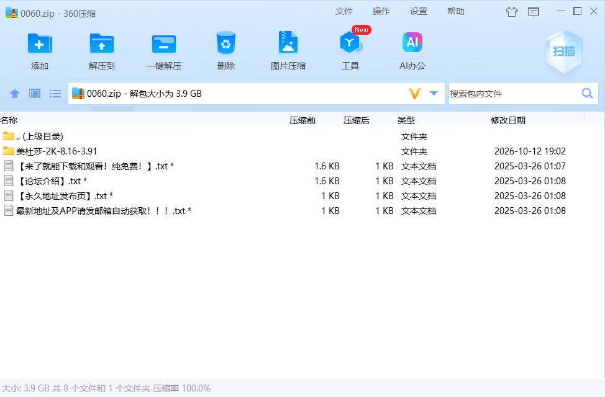The image size is (605, 397).
Task: Minimize the 360压缩 window
Action: coord(561,11)
